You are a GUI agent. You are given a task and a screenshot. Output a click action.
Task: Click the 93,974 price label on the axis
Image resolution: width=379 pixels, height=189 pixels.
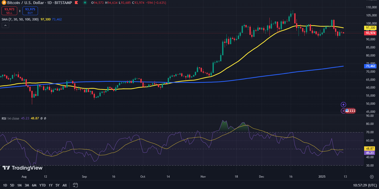370,33
